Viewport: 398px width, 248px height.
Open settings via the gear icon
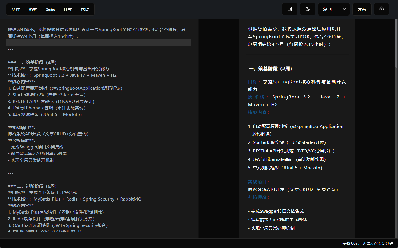pos(381,9)
